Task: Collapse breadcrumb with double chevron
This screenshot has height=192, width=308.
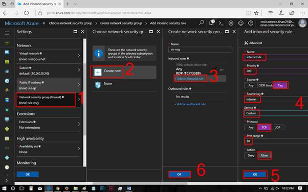Action: tap(44, 23)
